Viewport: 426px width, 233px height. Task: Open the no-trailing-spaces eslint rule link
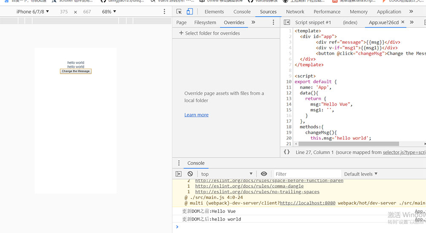(x=257, y=192)
